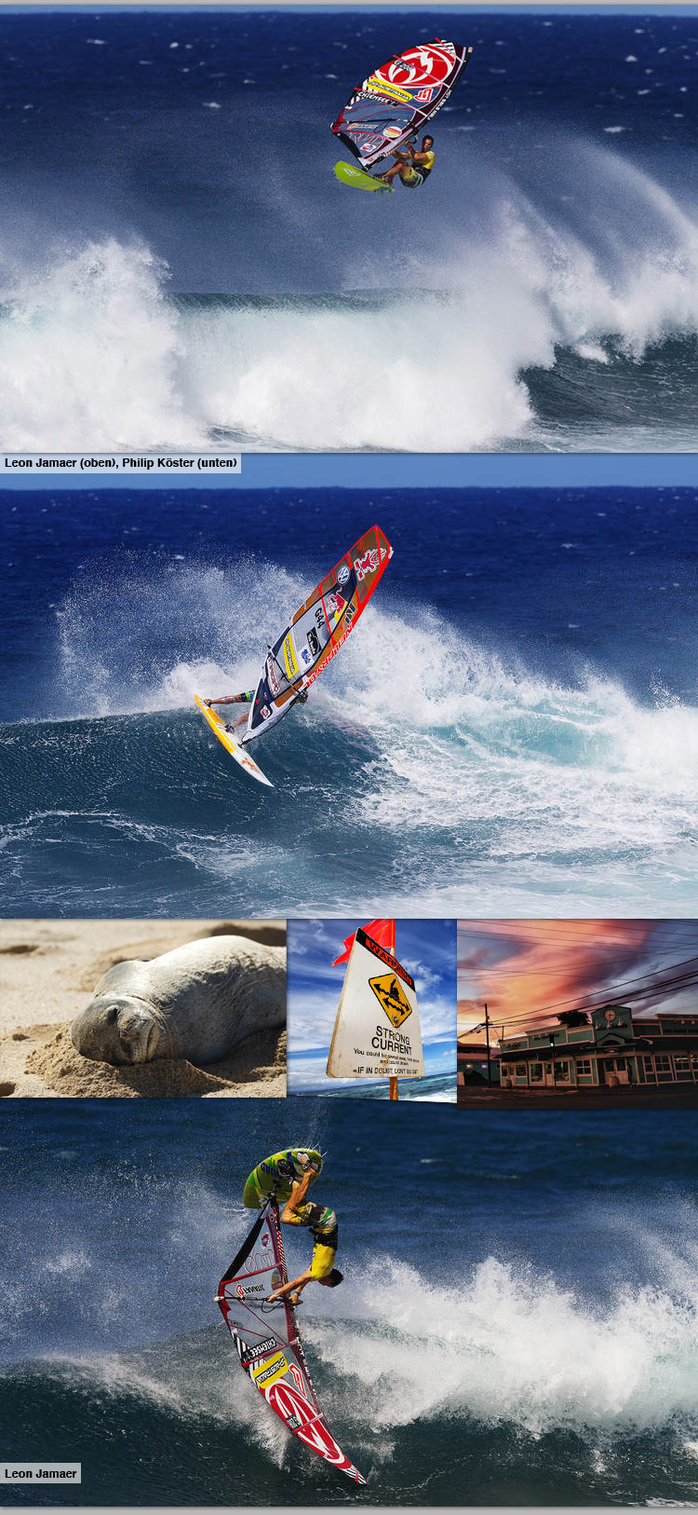The image size is (698, 1515).
Task: Click the sleeping seal thumbnail
Action: tap(142, 1008)
